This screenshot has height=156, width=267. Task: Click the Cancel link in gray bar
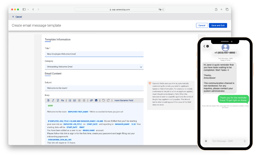(x=19, y=17)
